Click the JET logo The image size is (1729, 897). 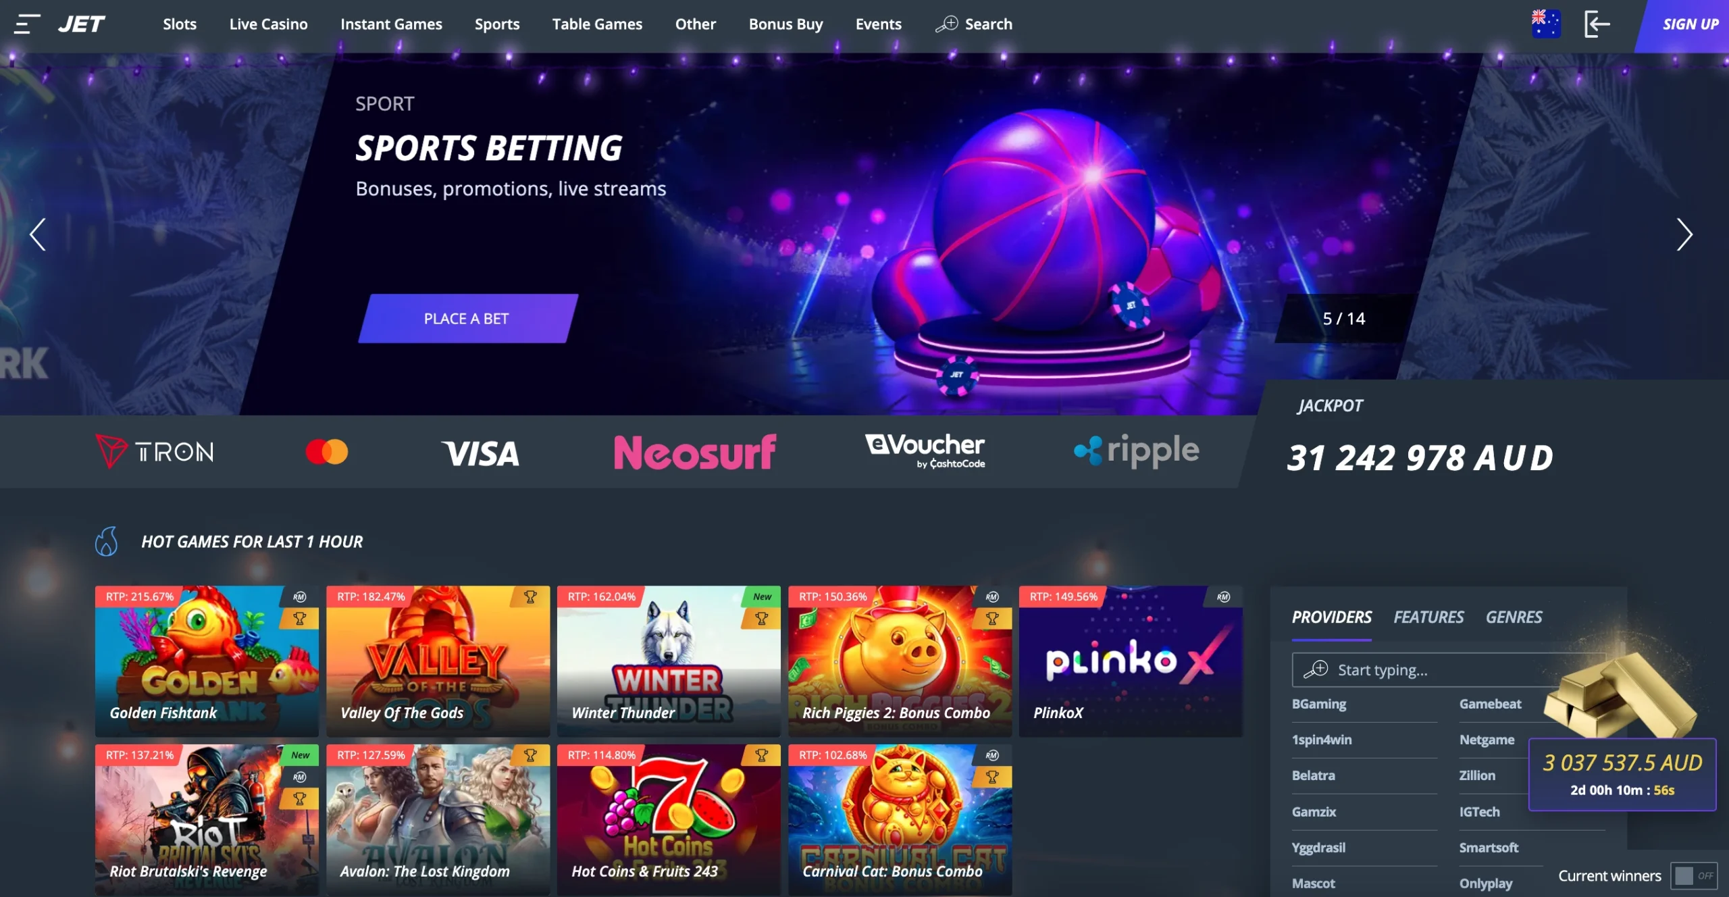click(x=81, y=24)
